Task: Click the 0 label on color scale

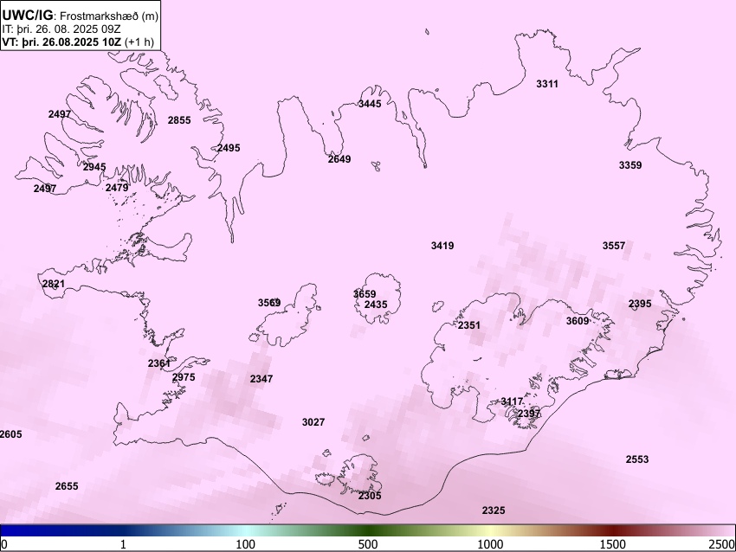Action: coord(4,544)
